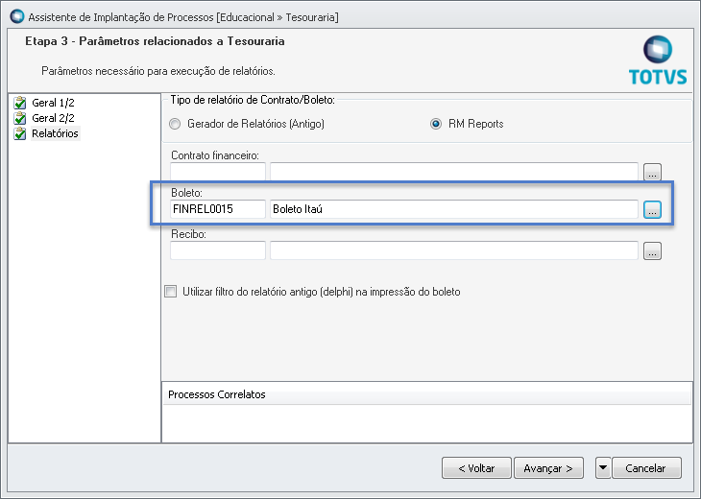Enable Utilizar filtro do relatório antigo checkbox
Viewport: 701px width, 499px height.
point(171,292)
